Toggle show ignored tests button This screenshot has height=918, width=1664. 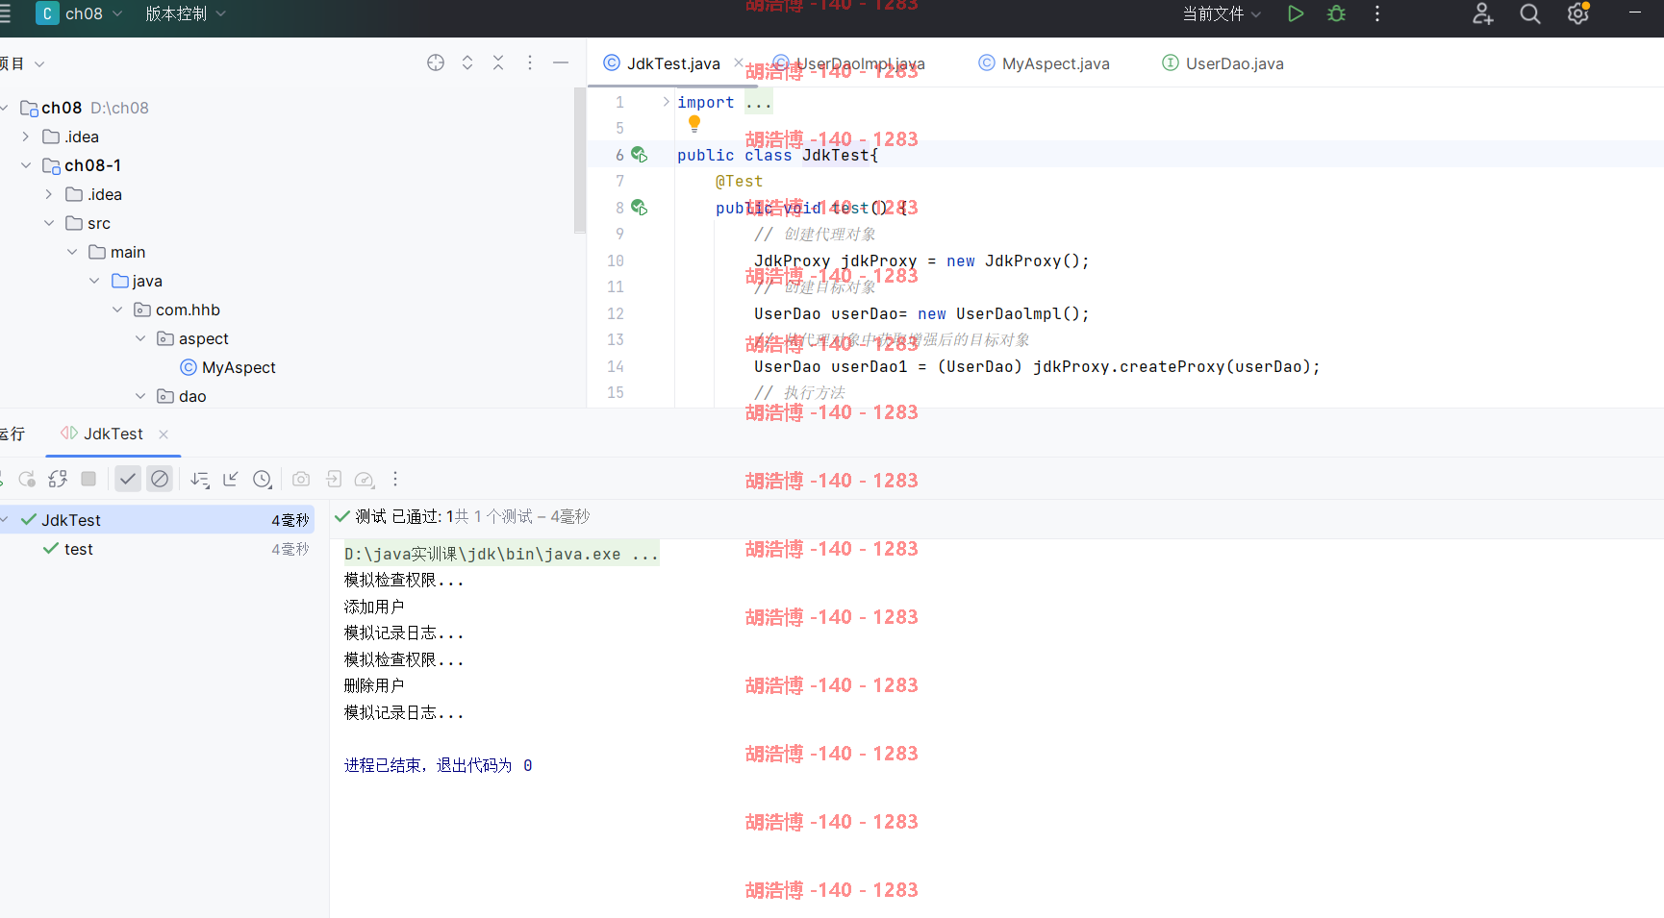click(x=160, y=479)
